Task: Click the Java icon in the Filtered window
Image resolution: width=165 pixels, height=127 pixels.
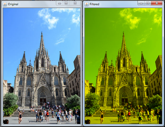Action: point(87,4)
